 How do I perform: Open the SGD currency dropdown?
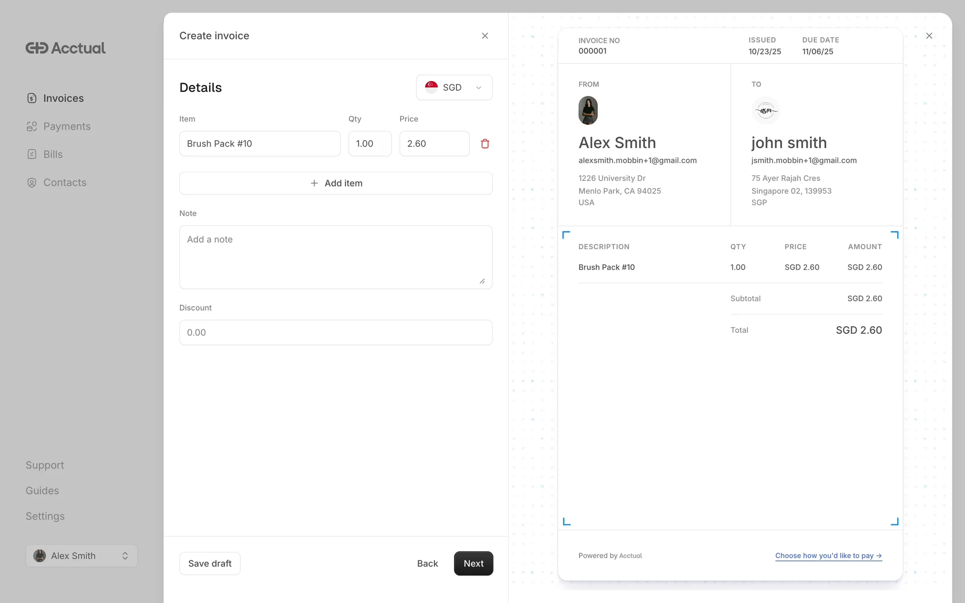pyautogui.click(x=454, y=87)
